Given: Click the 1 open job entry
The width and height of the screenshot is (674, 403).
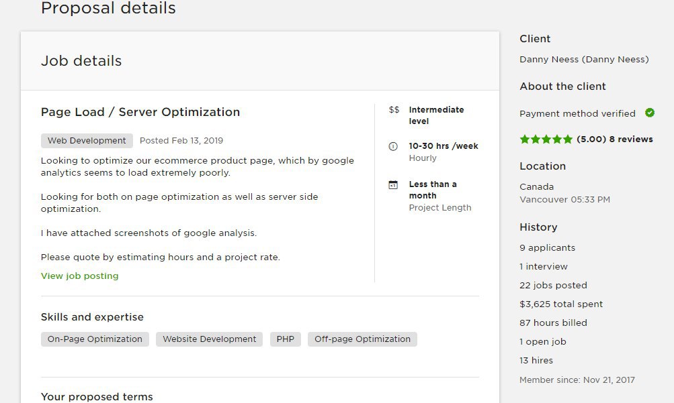Looking at the screenshot, I should 543,342.
